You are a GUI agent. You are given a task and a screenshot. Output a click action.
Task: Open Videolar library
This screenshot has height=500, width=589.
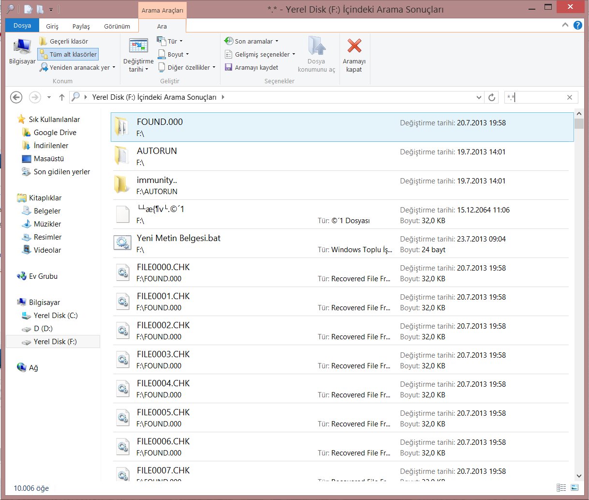pos(47,250)
